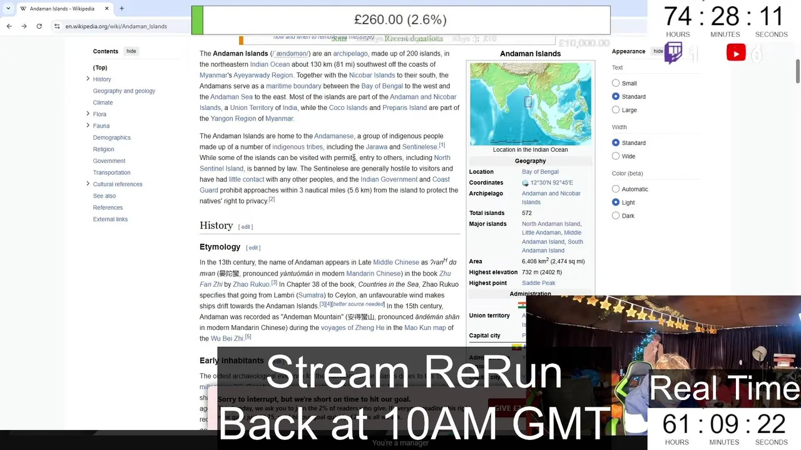The width and height of the screenshot is (801, 450).
Task: Open the Indian Ocean link
Action: coord(270,64)
